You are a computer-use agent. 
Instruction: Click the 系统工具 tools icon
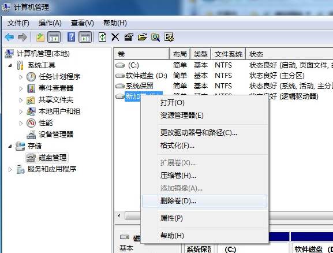click(20, 65)
